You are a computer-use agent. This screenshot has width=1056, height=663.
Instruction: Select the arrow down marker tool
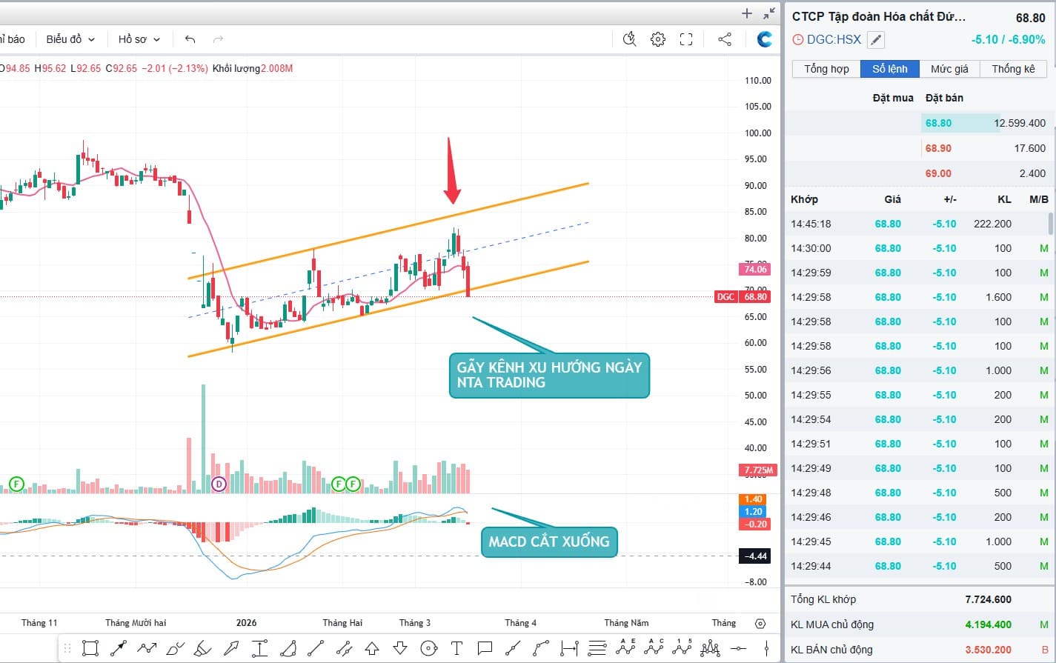click(x=400, y=649)
